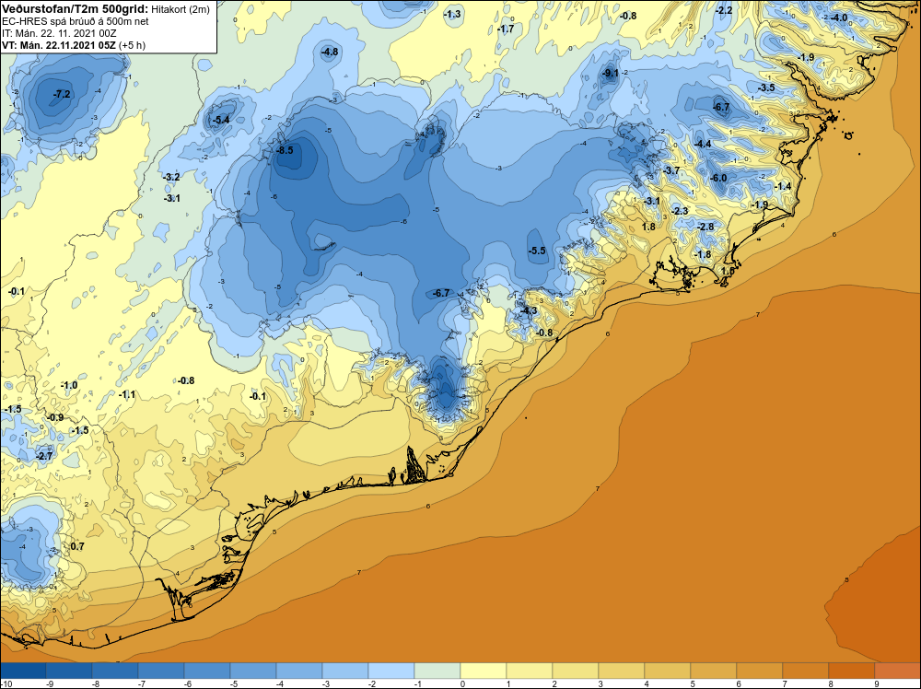This screenshot has width=921, height=689.
Task: Click the -7.2 temperature reading
Action: tap(62, 94)
